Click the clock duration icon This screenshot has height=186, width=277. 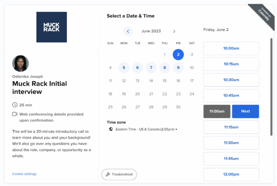[15, 105]
